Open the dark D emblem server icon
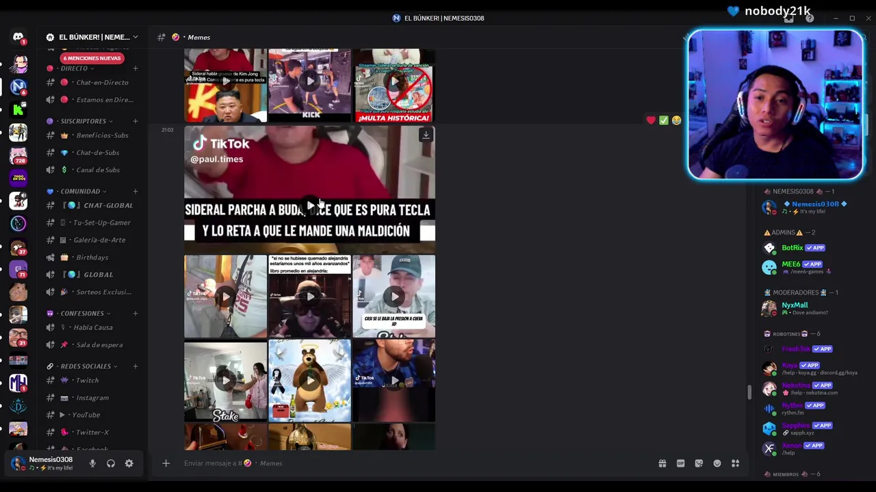The width and height of the screenshot is (876, 492). [18, 406]
